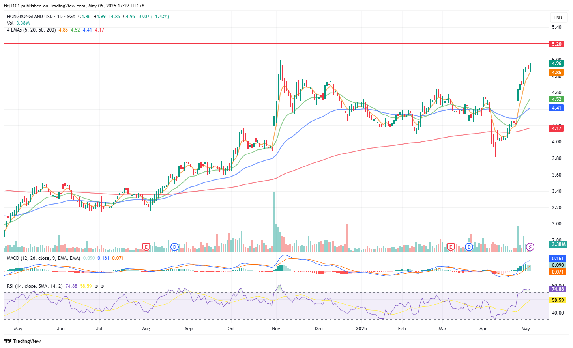
Task: Click the Nov label on time axis
Action: [x=276, y=329]
